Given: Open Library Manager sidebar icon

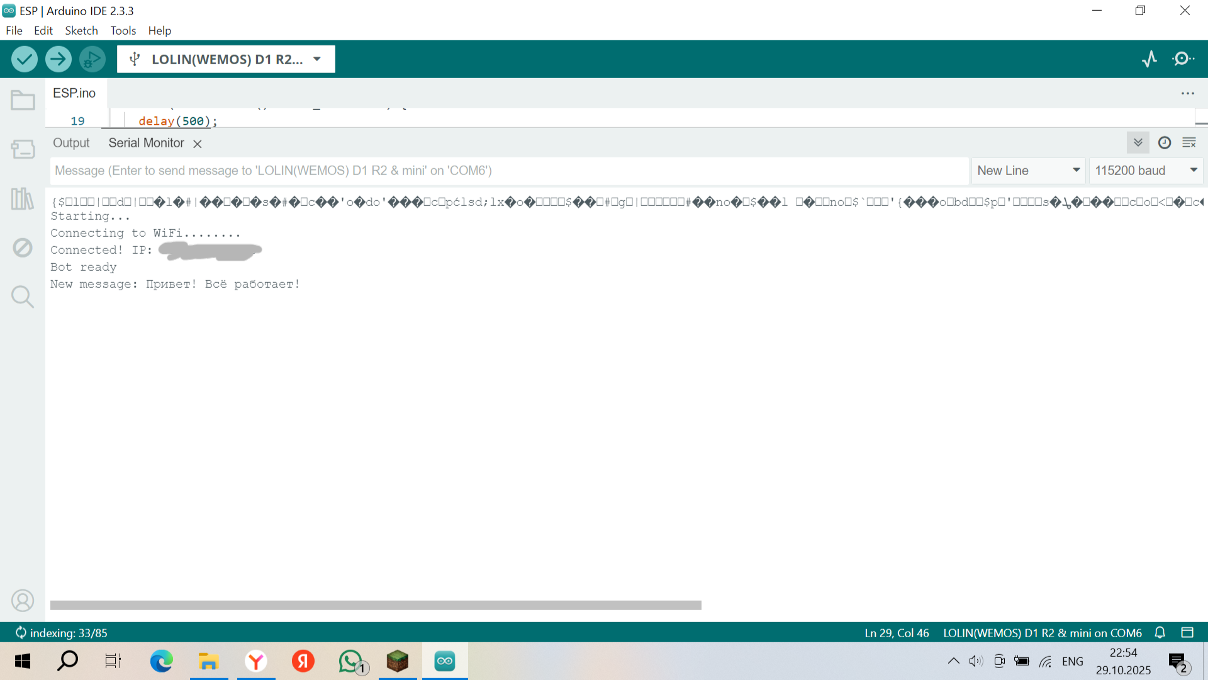Looking at the screenshot, I should point(23,199).
